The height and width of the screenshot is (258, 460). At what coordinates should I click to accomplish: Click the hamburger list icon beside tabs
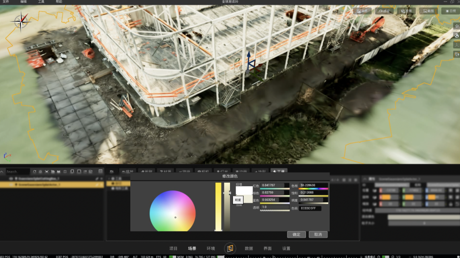tap(112, 172)
